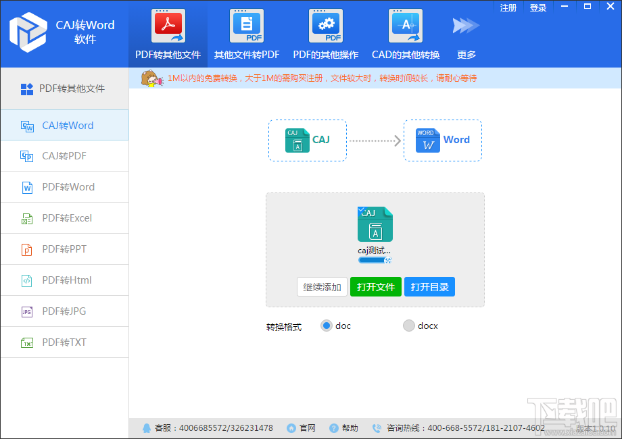Click the grid icon beside PDF转其他文件 header
Screen dimensions: 622x439
pyautogui.click(x=27, y=89)
